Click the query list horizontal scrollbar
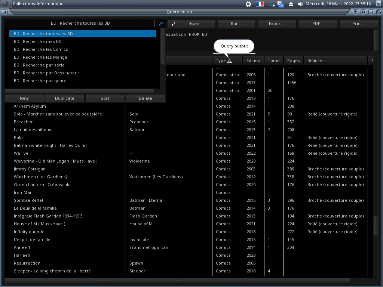 point(79,91)
